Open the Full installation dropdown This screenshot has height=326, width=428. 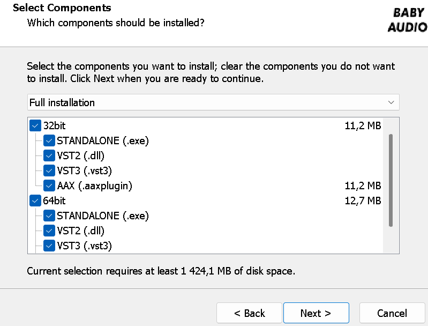point(213,102)
